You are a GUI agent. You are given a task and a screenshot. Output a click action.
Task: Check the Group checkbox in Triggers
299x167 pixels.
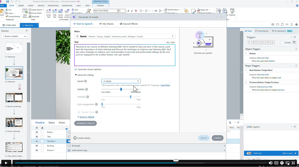click(x=282, y=43)
